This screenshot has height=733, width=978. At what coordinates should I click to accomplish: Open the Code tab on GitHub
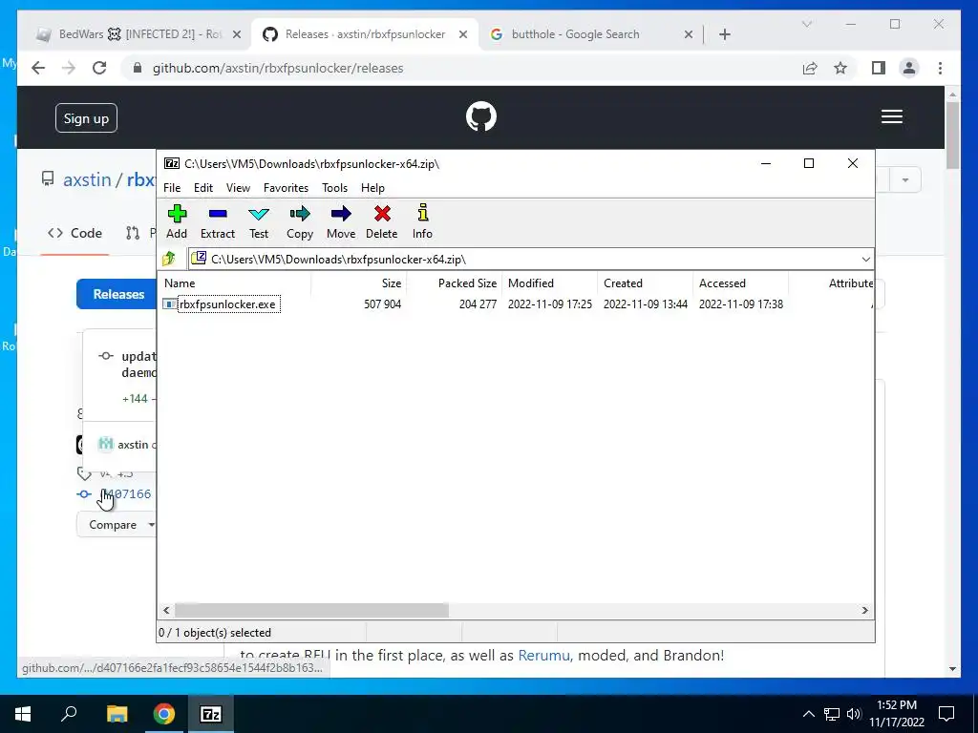tap(74, 233)
